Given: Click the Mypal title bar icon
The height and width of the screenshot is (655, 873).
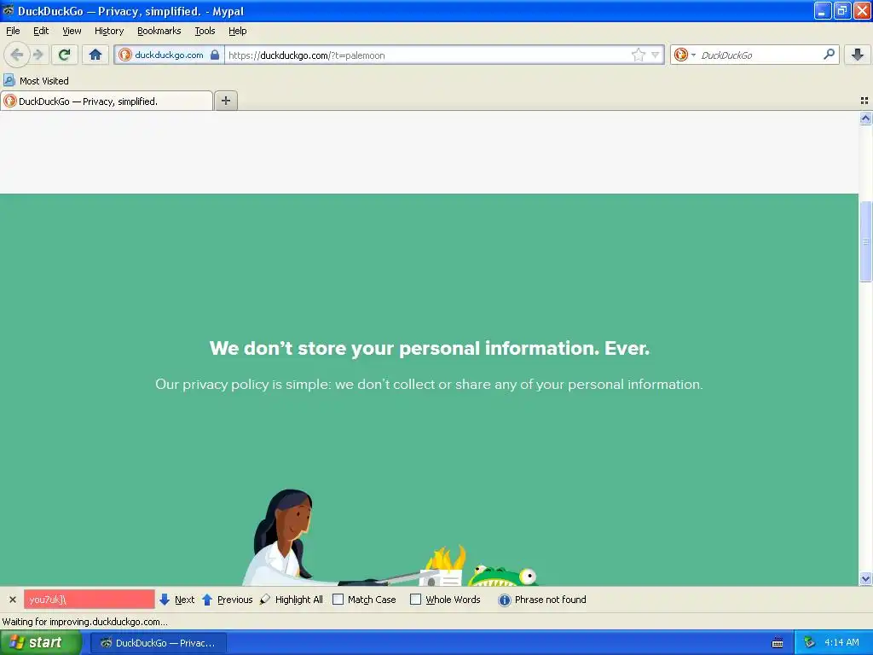Looking at the screenshot, I should point(8,10).
